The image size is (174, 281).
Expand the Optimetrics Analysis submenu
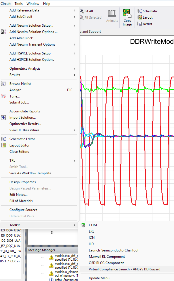pos(25,69)
